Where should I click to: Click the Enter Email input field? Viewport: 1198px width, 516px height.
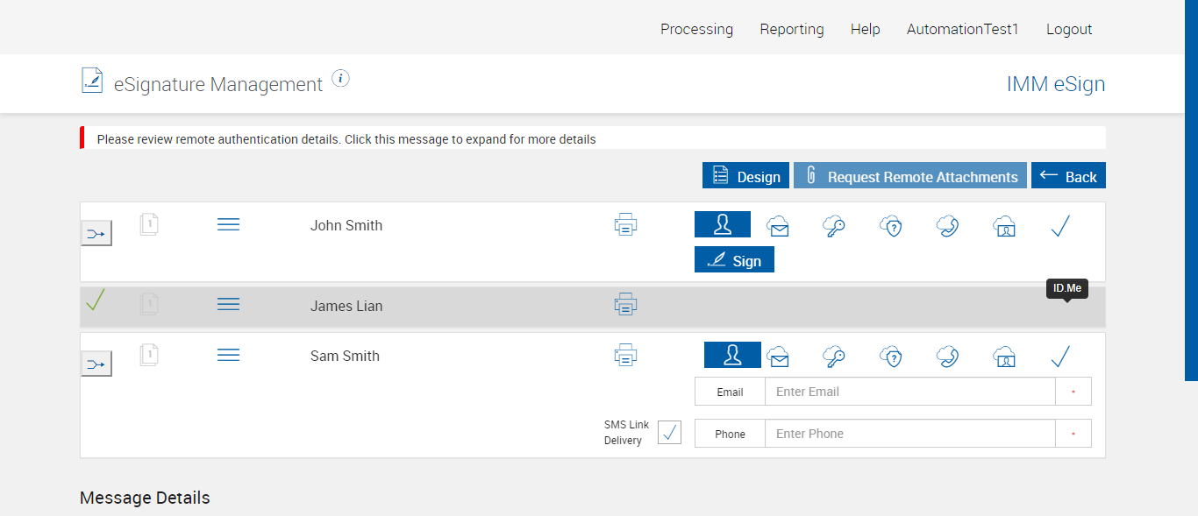(x=909, y=392)
